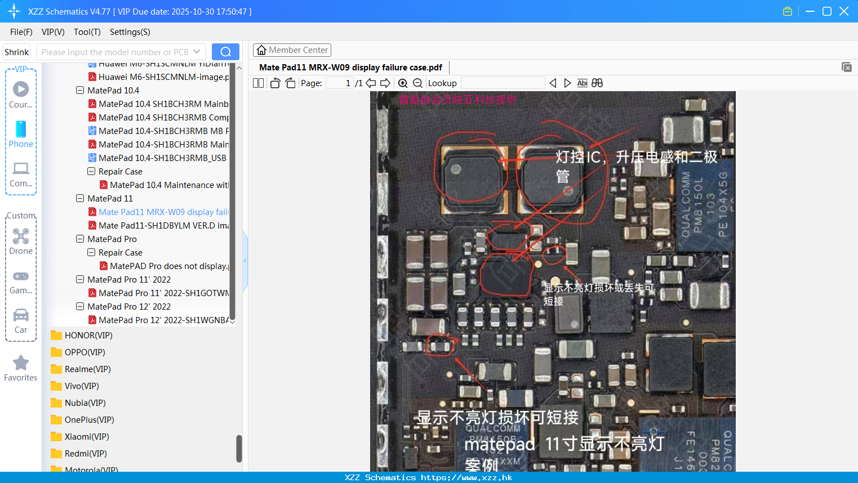The image size is (858, 483).
Task: Collapse the MatePad Pro 12' 2022 node
Action: (80, 306)
